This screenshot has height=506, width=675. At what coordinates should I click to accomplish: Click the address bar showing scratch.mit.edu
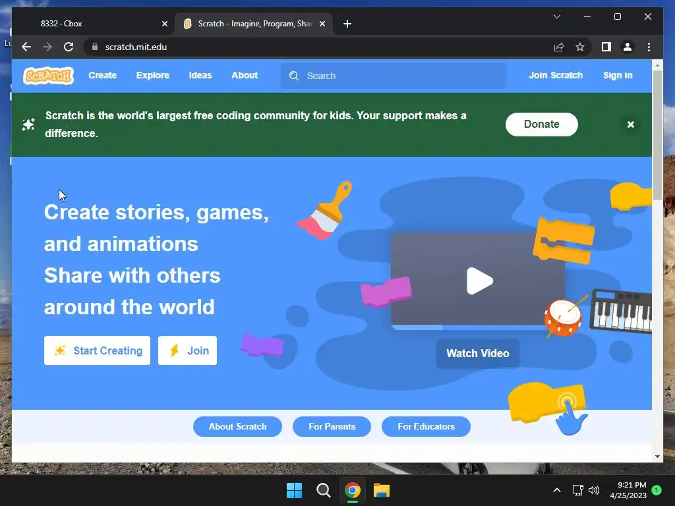pos(318,47)
